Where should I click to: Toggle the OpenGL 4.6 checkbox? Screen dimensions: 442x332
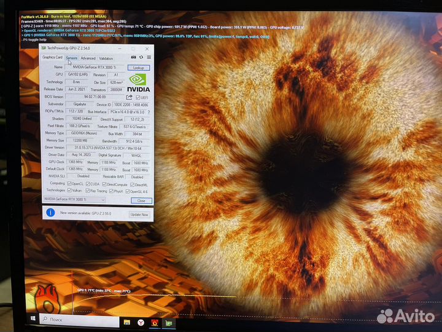[x=128, y=191]
